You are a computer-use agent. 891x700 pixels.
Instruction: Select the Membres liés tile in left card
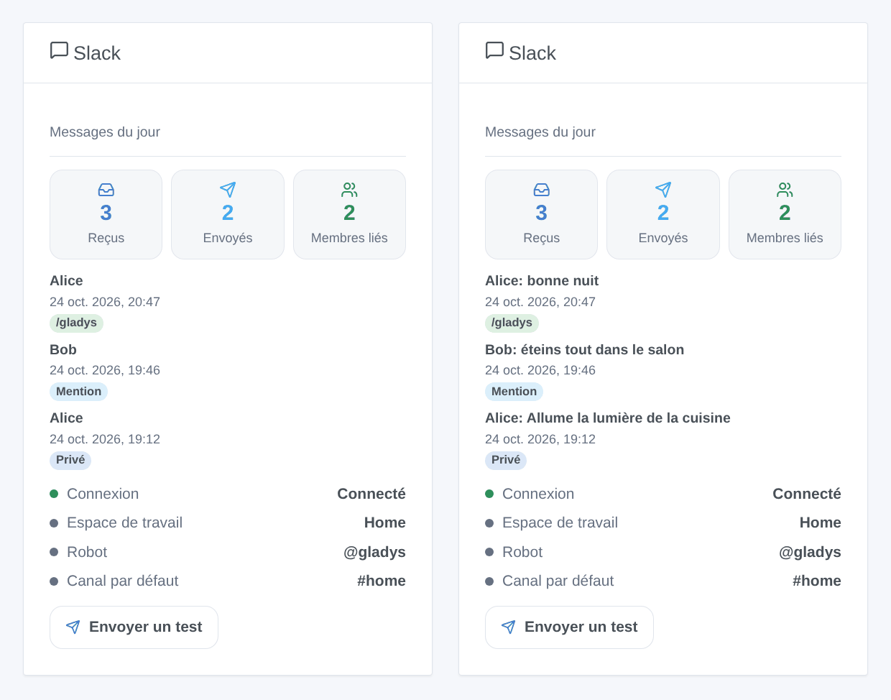pyautogui.click(x=349, y=214)
